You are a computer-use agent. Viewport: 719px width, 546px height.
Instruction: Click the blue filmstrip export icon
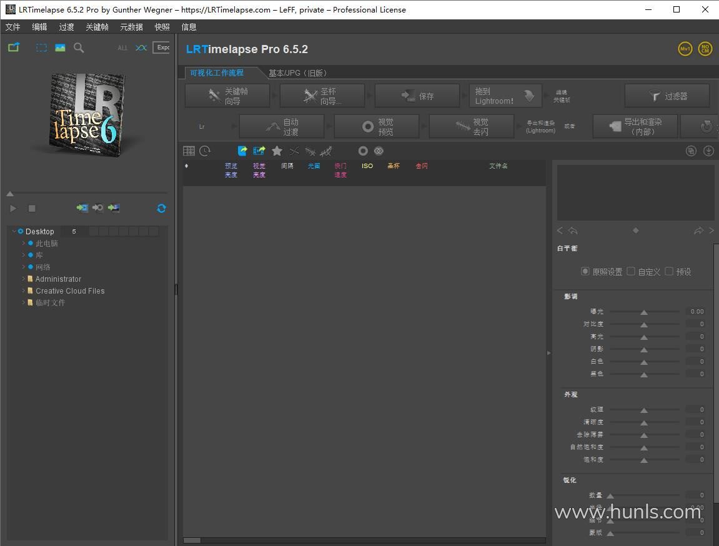tap(259, 151)
